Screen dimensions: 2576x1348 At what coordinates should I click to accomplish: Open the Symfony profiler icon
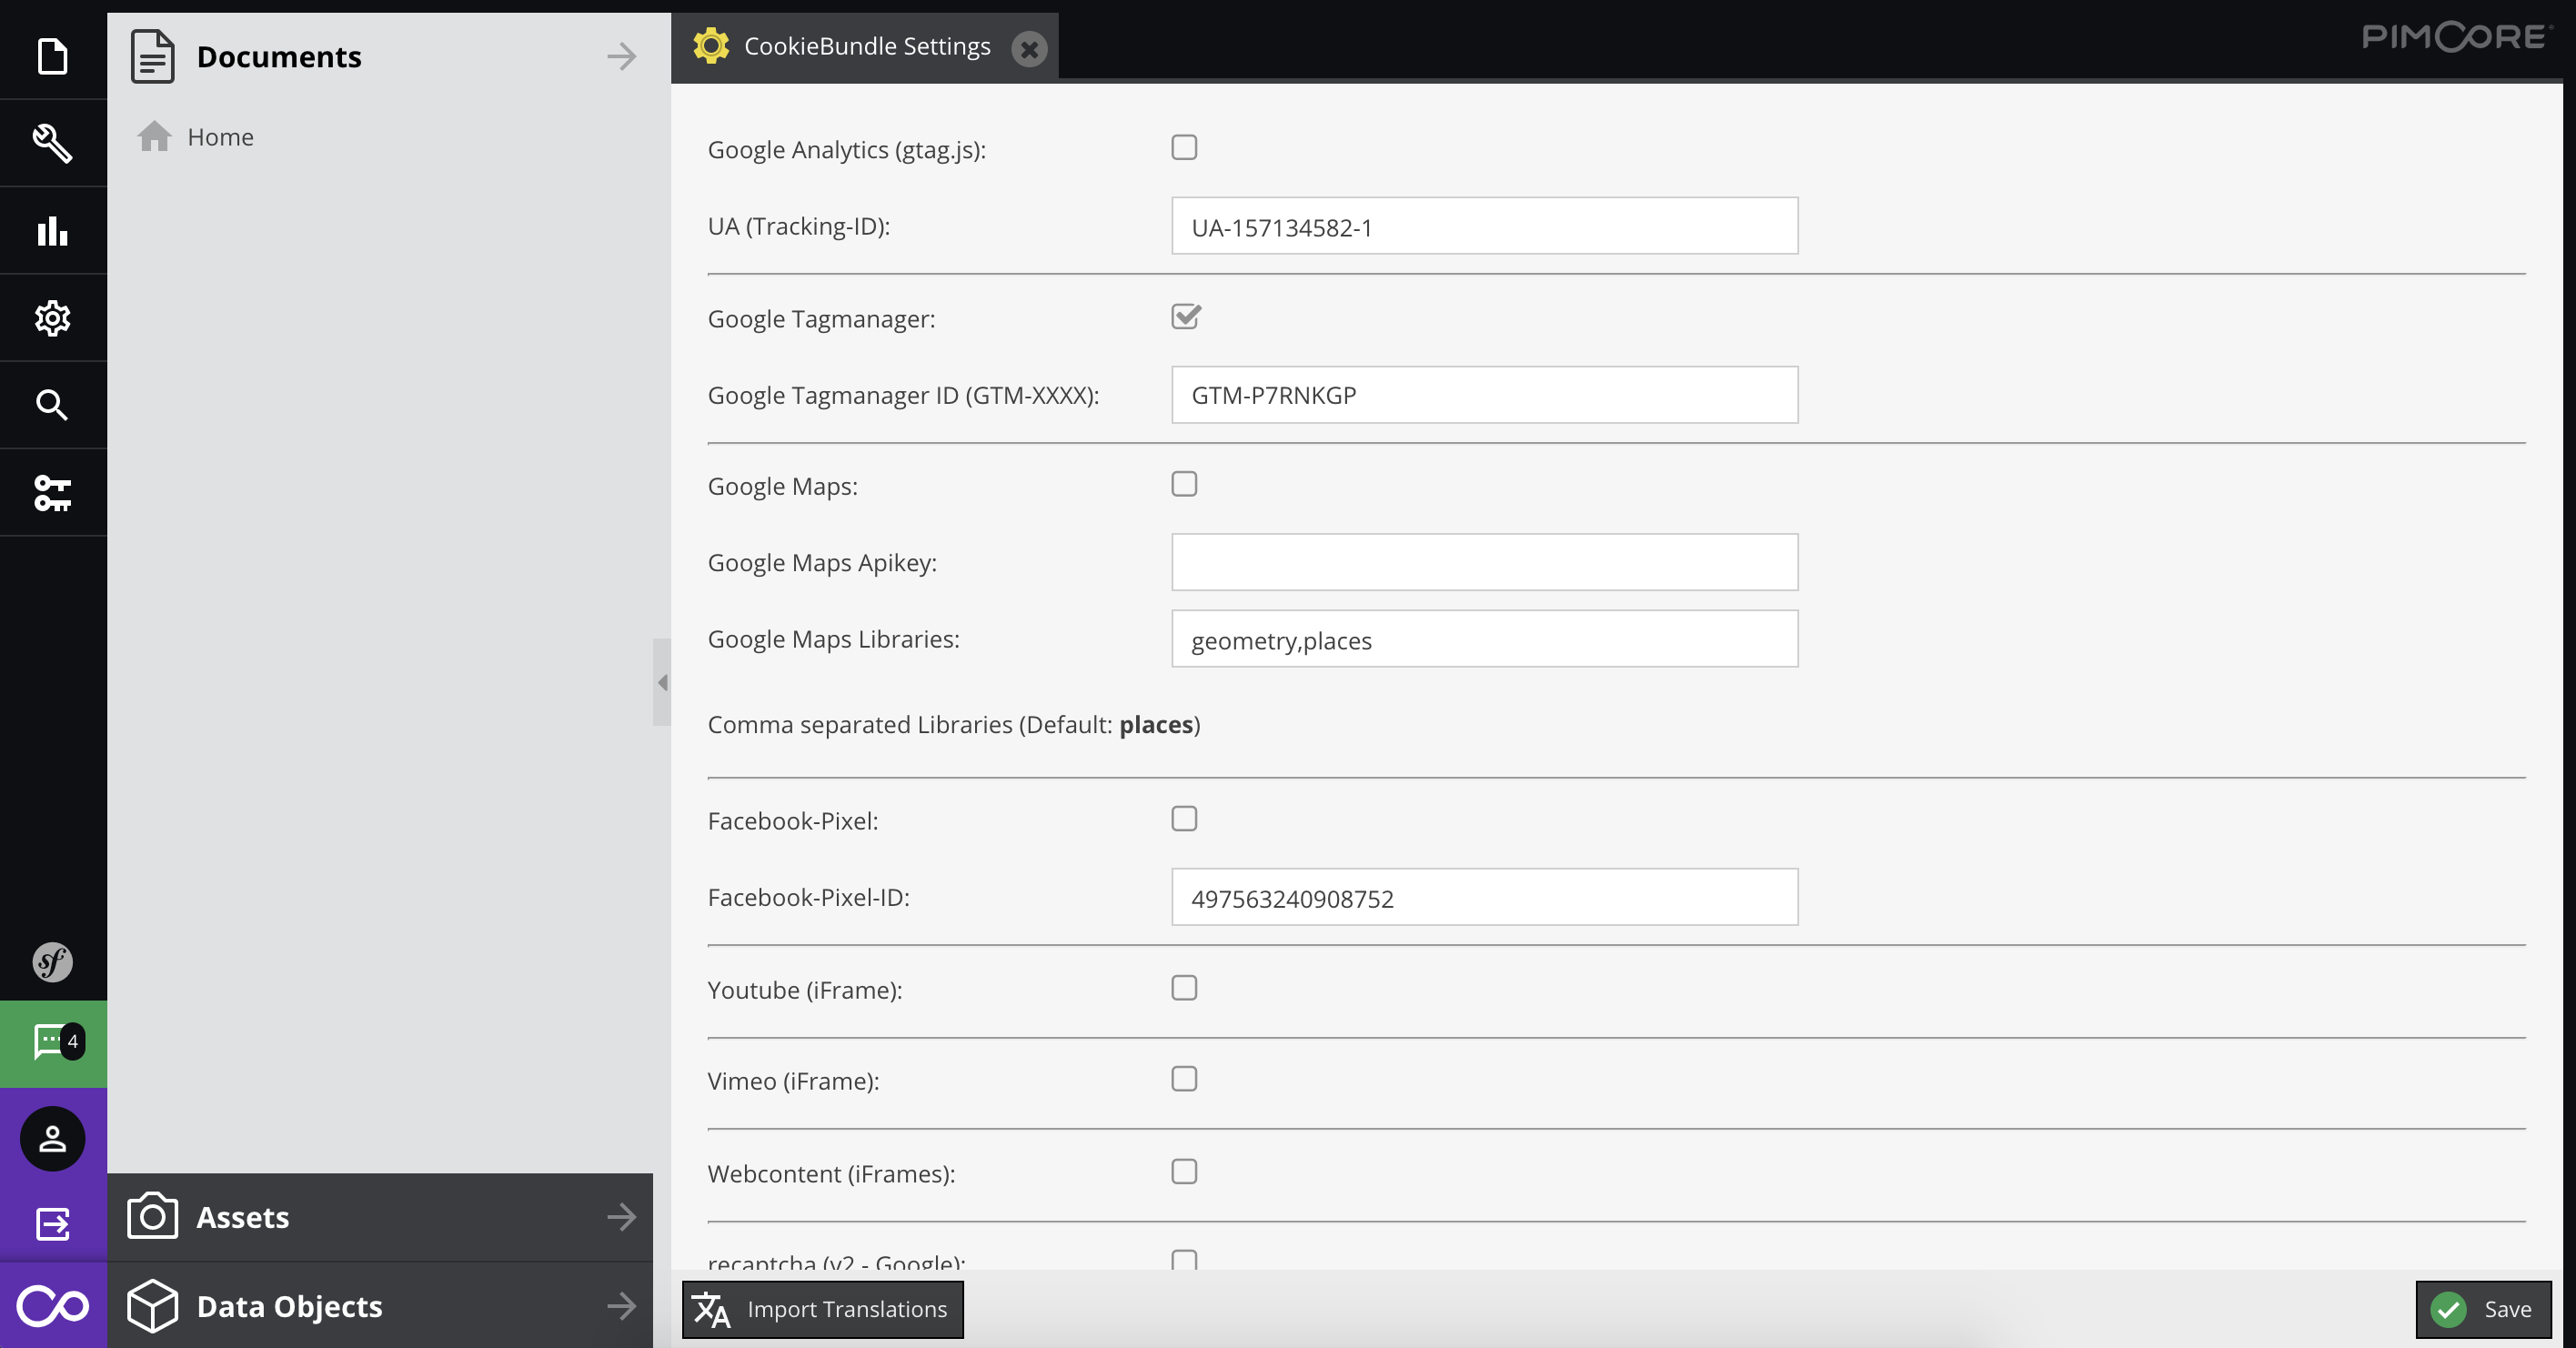click(52, 962)
